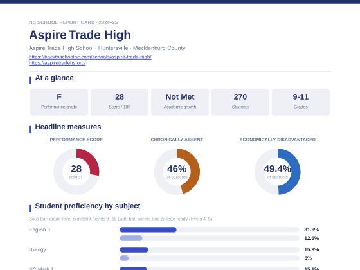Open the backtoschoolnc.com aspire-trade-high link
Screen dimensions: 360x270
pyautogui.click(x=90, y=57)
